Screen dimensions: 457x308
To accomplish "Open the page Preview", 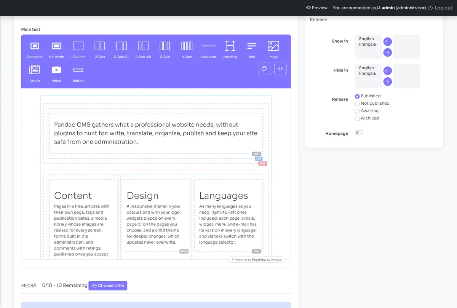I will [x=317, y=8].
